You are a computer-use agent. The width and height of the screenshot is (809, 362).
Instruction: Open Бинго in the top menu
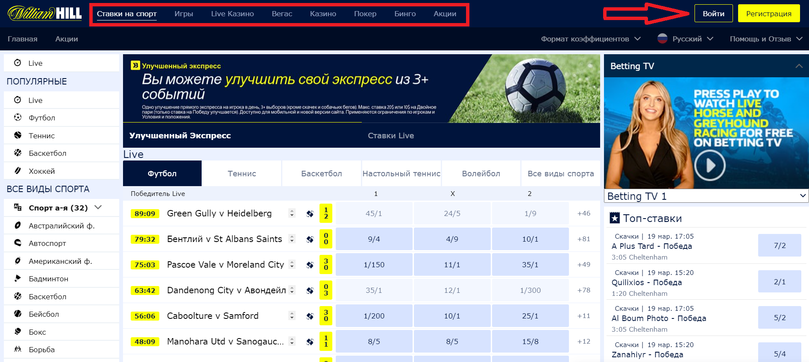405,14
